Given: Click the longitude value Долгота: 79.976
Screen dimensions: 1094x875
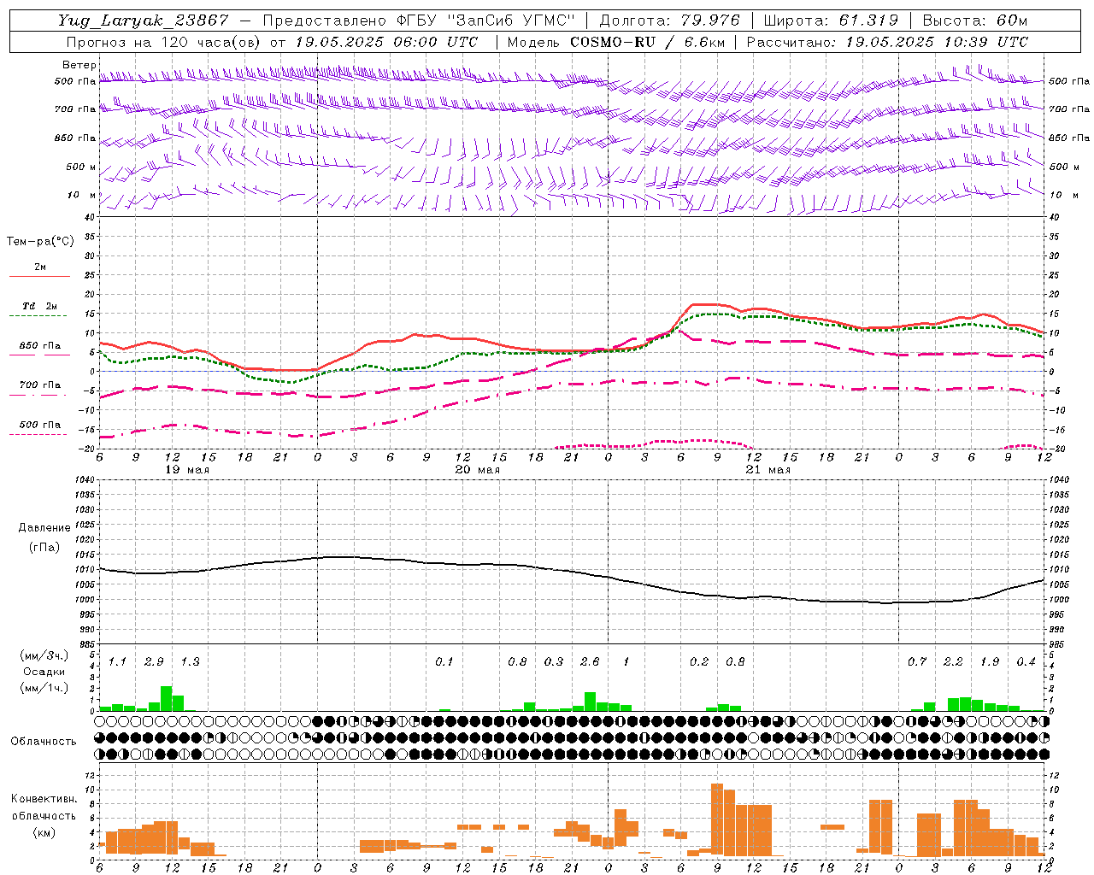Looking at the screenshot, I should [x=670, y=21].
